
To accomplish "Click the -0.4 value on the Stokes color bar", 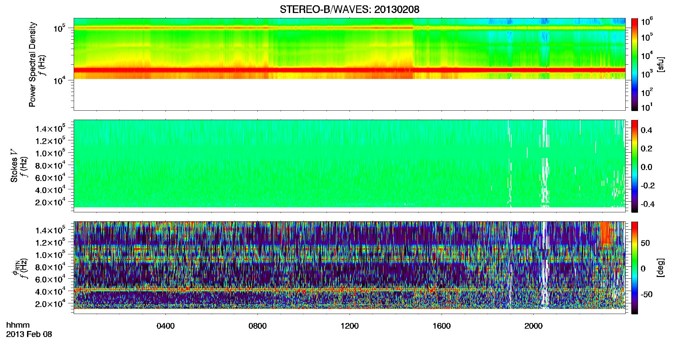I will click(648, 204).
